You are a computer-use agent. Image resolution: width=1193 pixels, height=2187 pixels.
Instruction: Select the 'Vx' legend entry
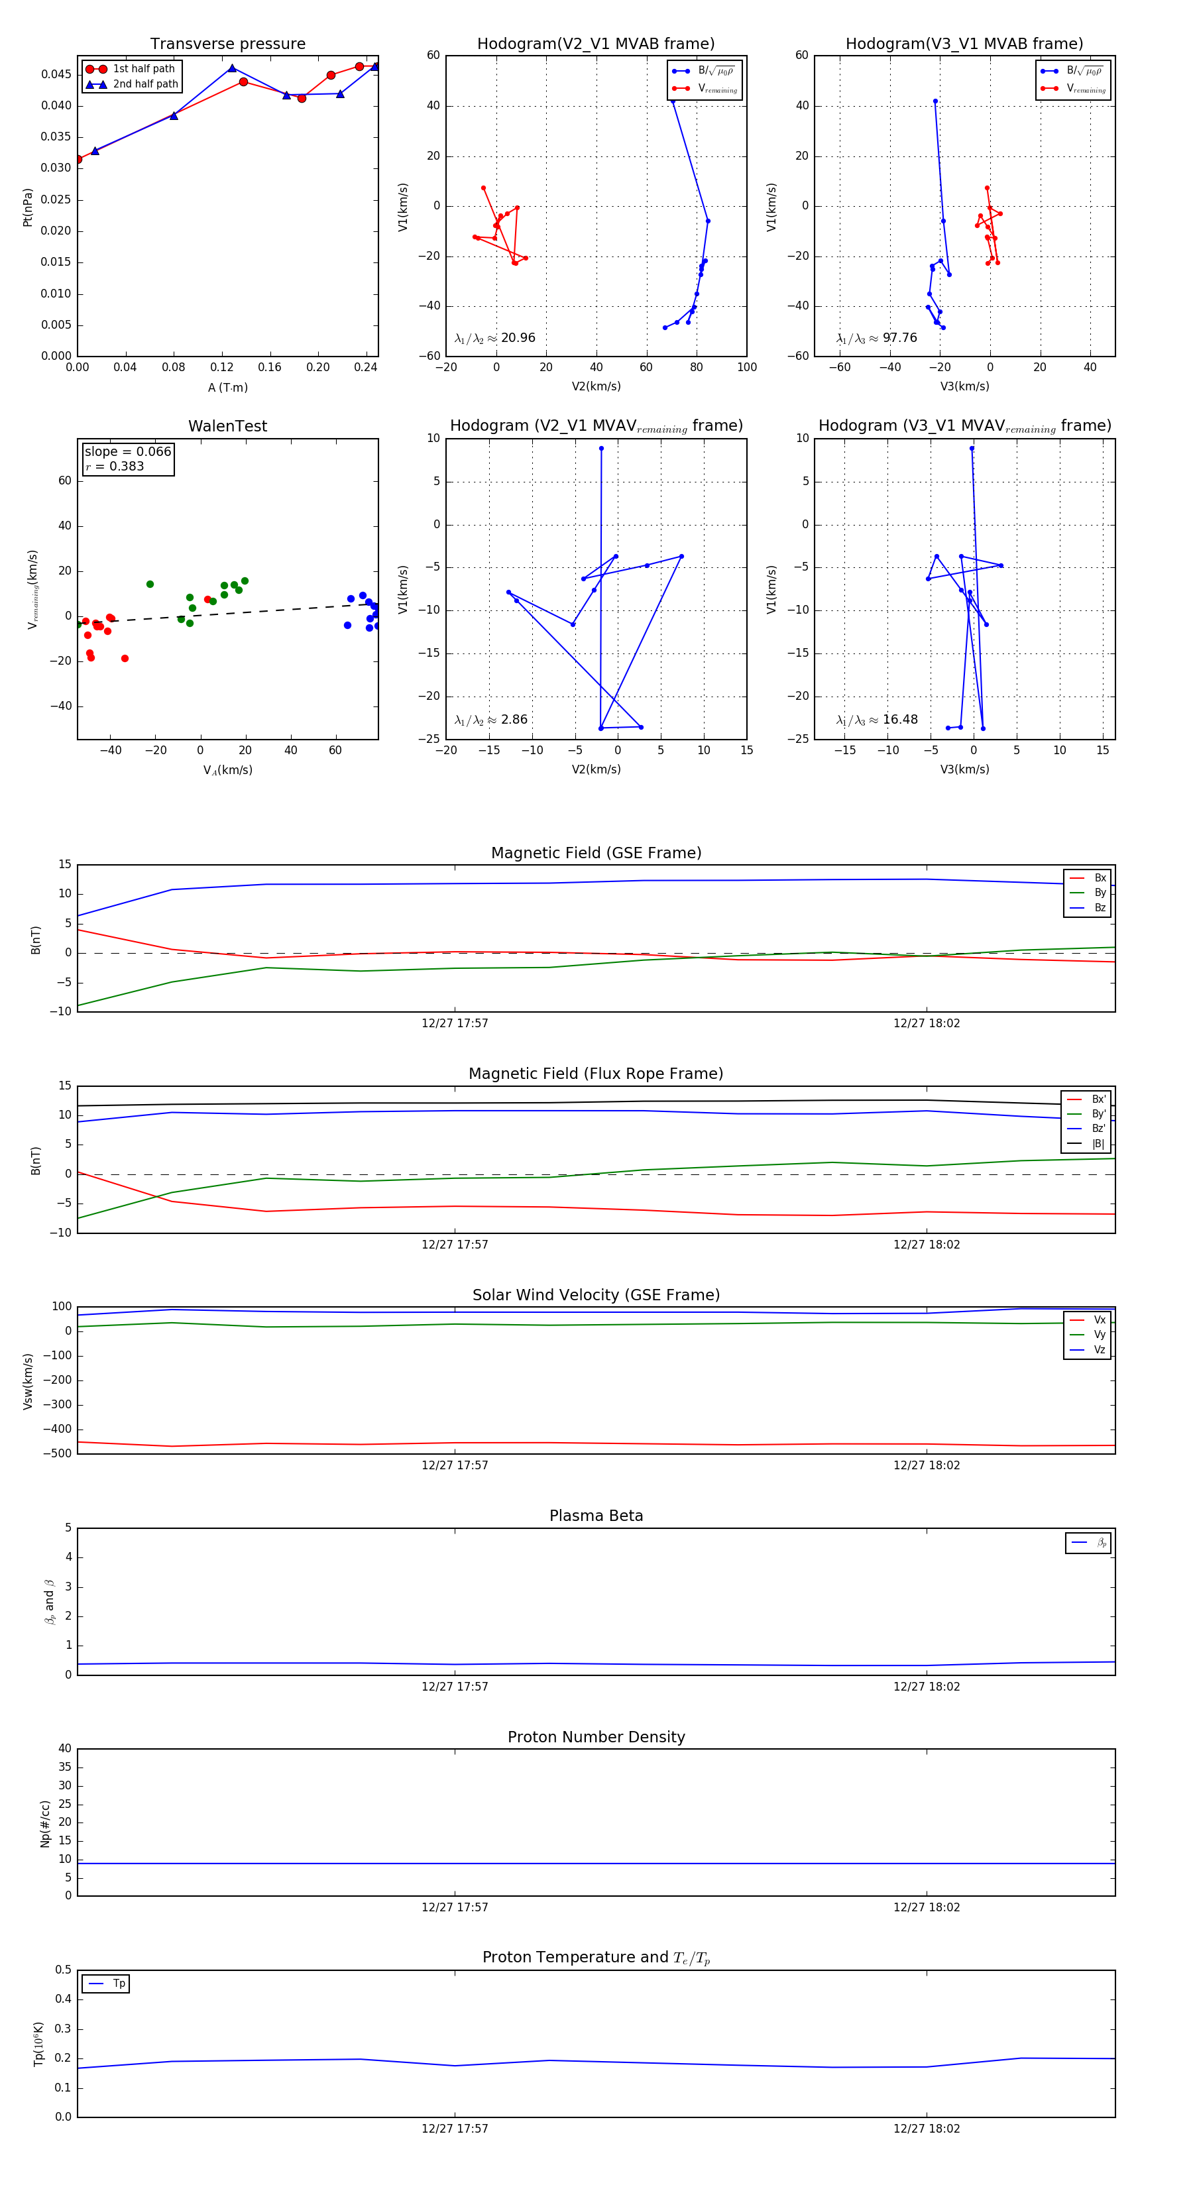1088,1320
